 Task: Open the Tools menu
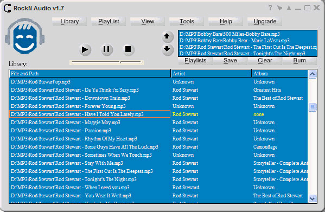(187, 21)
